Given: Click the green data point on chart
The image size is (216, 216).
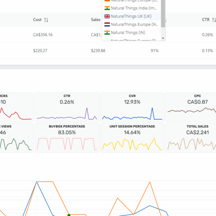Looking at the screenshot, I should [69, 215].
